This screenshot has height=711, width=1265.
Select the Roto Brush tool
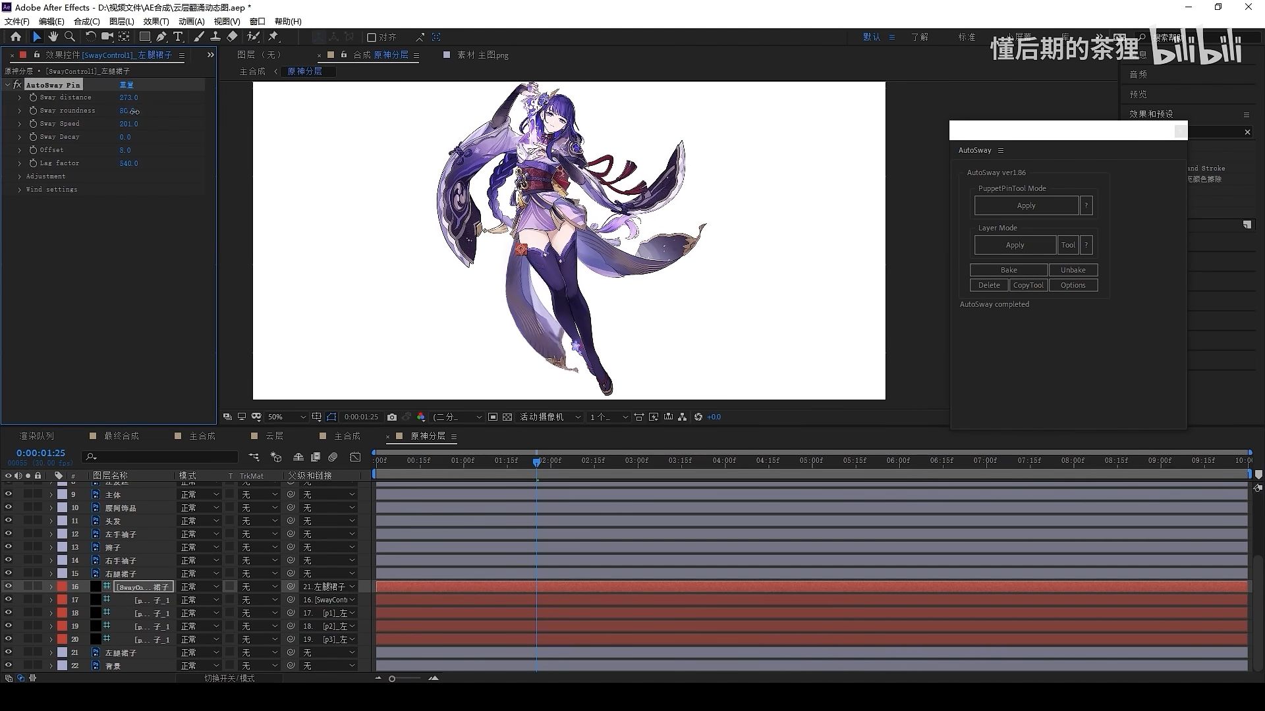click(x=253, y=37)
